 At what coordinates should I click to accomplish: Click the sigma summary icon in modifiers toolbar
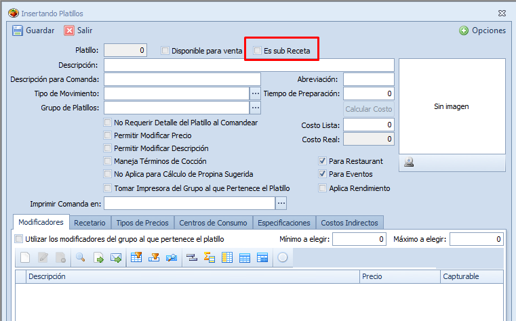point(209,257)
